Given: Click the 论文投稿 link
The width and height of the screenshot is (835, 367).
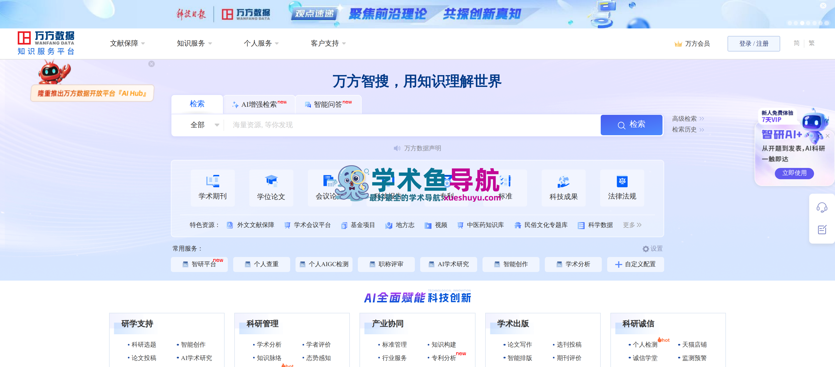Looking at the screenshot, I should coord(143,358).
